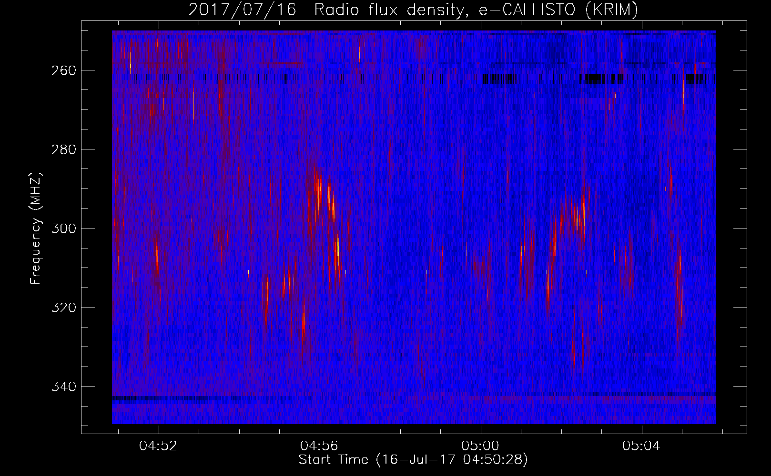This screenshot has height=476, width=771.
Task: Click the 320 frequency tick label
Action: point(63,307)
